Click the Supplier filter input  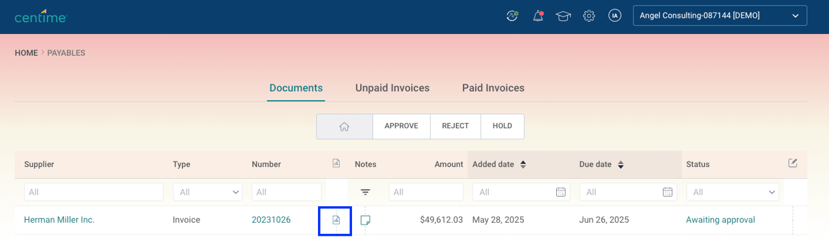(x=94, y=192)
